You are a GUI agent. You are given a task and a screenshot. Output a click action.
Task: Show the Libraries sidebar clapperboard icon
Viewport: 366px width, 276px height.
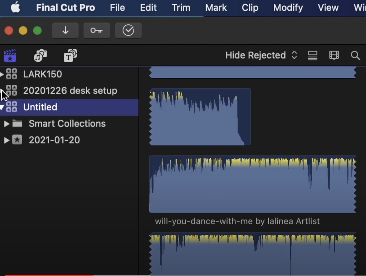10,56
